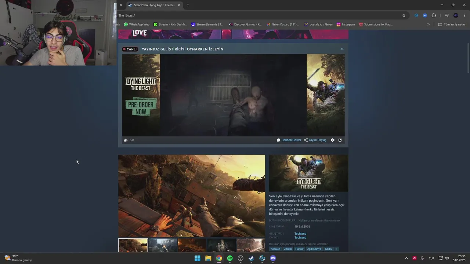
Task: Open the Submissions to Mag bookmark
Action: [376, 25]
